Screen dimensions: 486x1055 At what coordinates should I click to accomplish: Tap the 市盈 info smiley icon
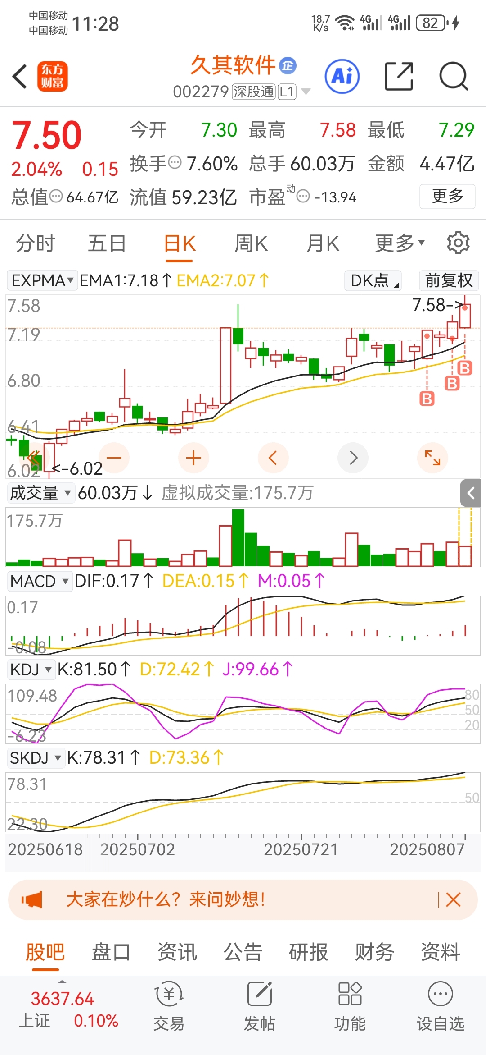point(304,196)
